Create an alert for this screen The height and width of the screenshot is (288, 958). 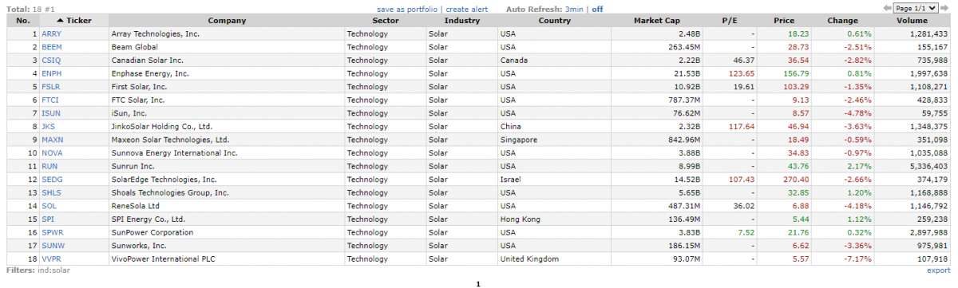467,9
